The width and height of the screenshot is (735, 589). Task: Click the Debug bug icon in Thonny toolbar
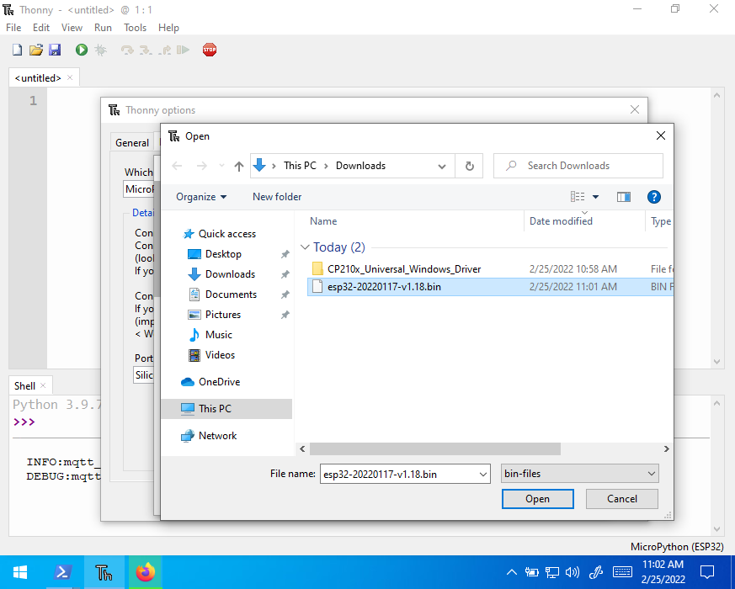pos(100,50)
